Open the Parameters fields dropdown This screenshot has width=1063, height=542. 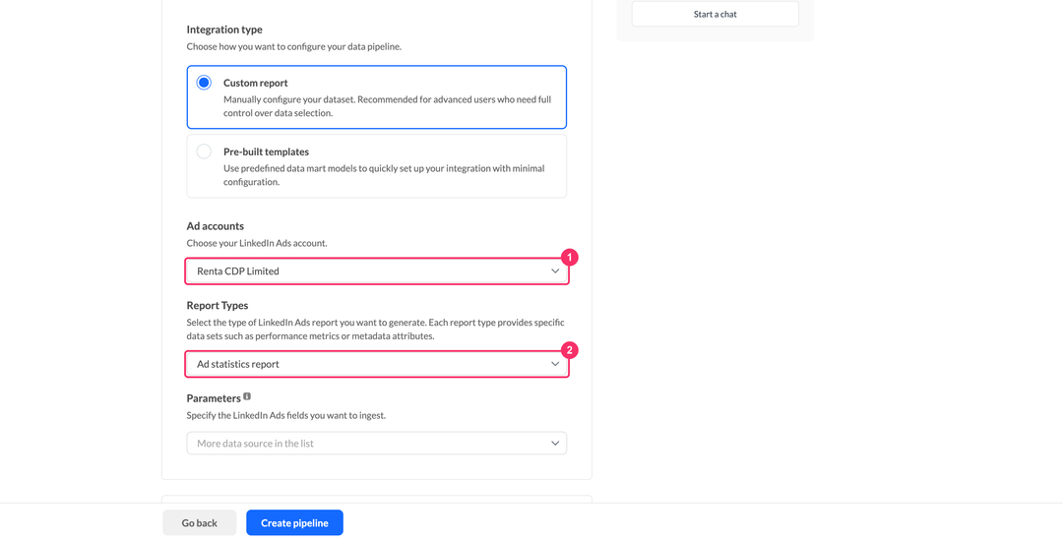[377, 443]
